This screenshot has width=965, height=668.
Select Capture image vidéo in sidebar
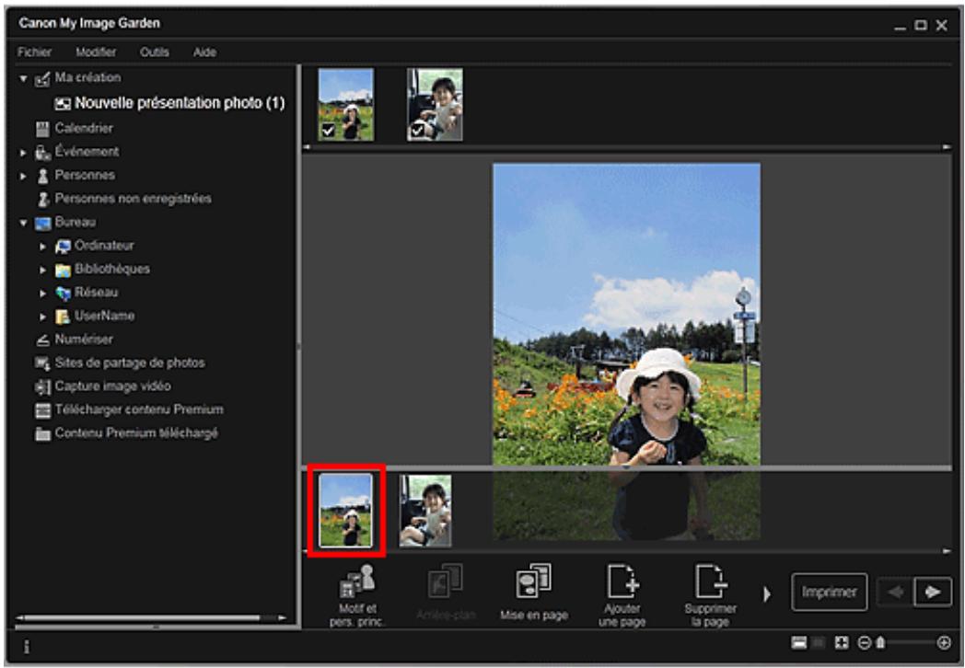coord(111,386)
